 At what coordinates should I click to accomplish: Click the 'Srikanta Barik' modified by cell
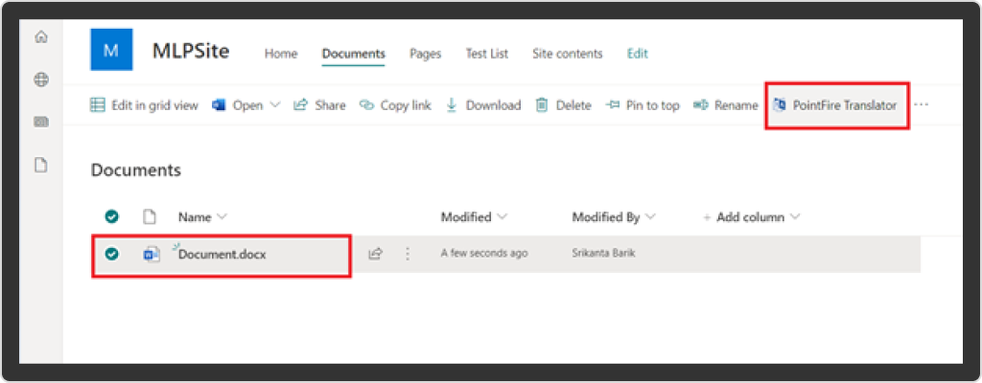coord(603,254)
